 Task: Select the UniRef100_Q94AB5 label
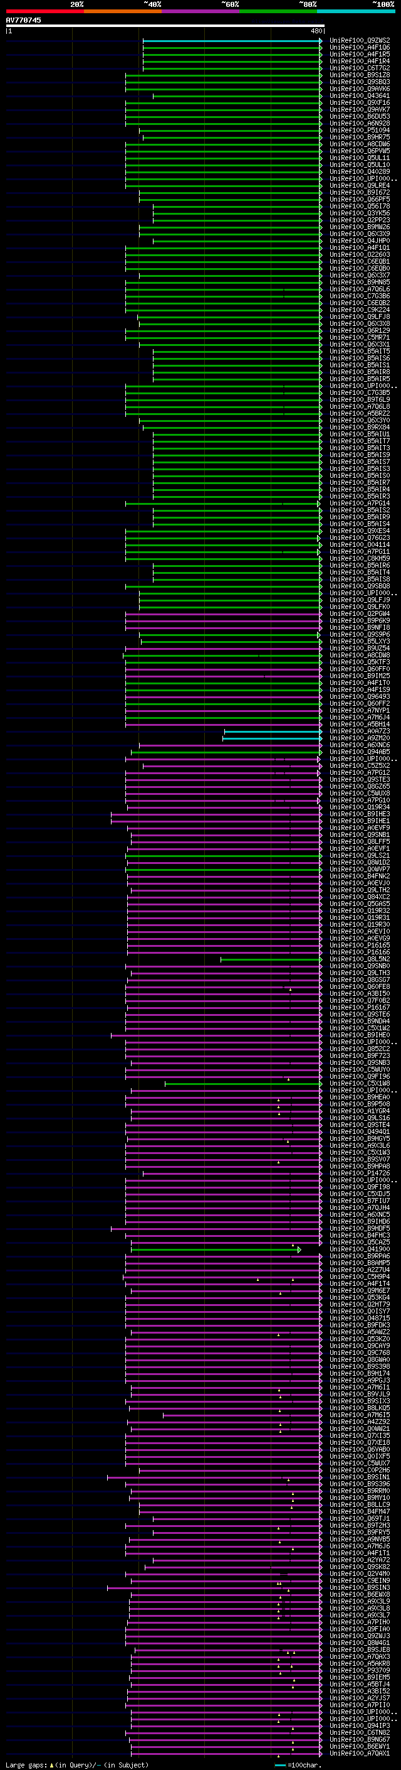(x=359, y=752)
